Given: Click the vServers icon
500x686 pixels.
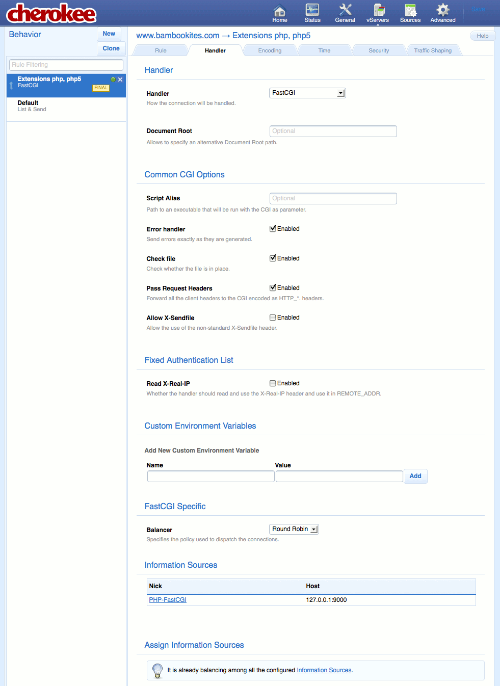Looking at the screenshot, I should tap(378, 13).
